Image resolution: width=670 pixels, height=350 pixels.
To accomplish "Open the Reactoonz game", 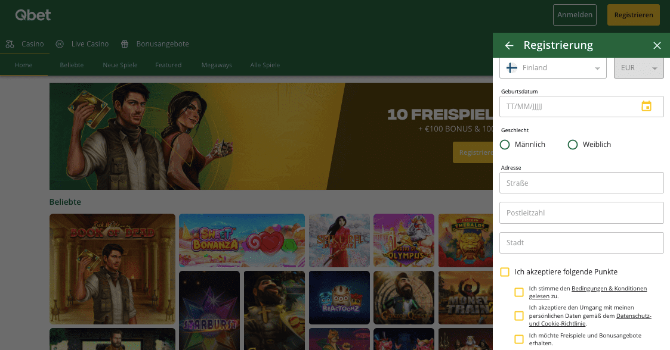I will click(339, 298).
